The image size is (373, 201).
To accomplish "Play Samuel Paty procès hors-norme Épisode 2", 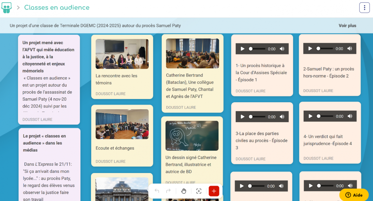I will pos(310,49).
